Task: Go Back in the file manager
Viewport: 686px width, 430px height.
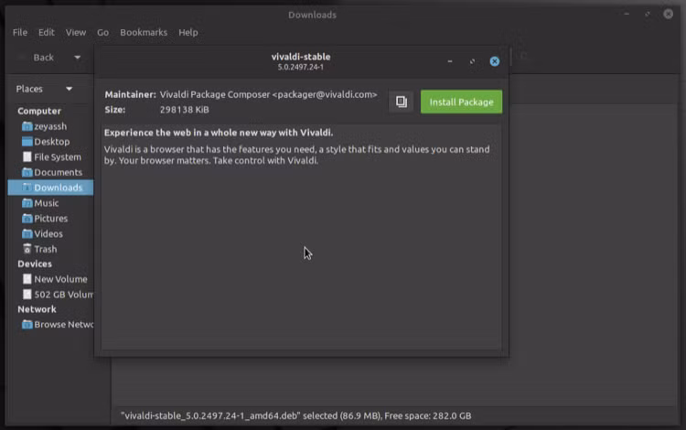Action: point(43,58)
